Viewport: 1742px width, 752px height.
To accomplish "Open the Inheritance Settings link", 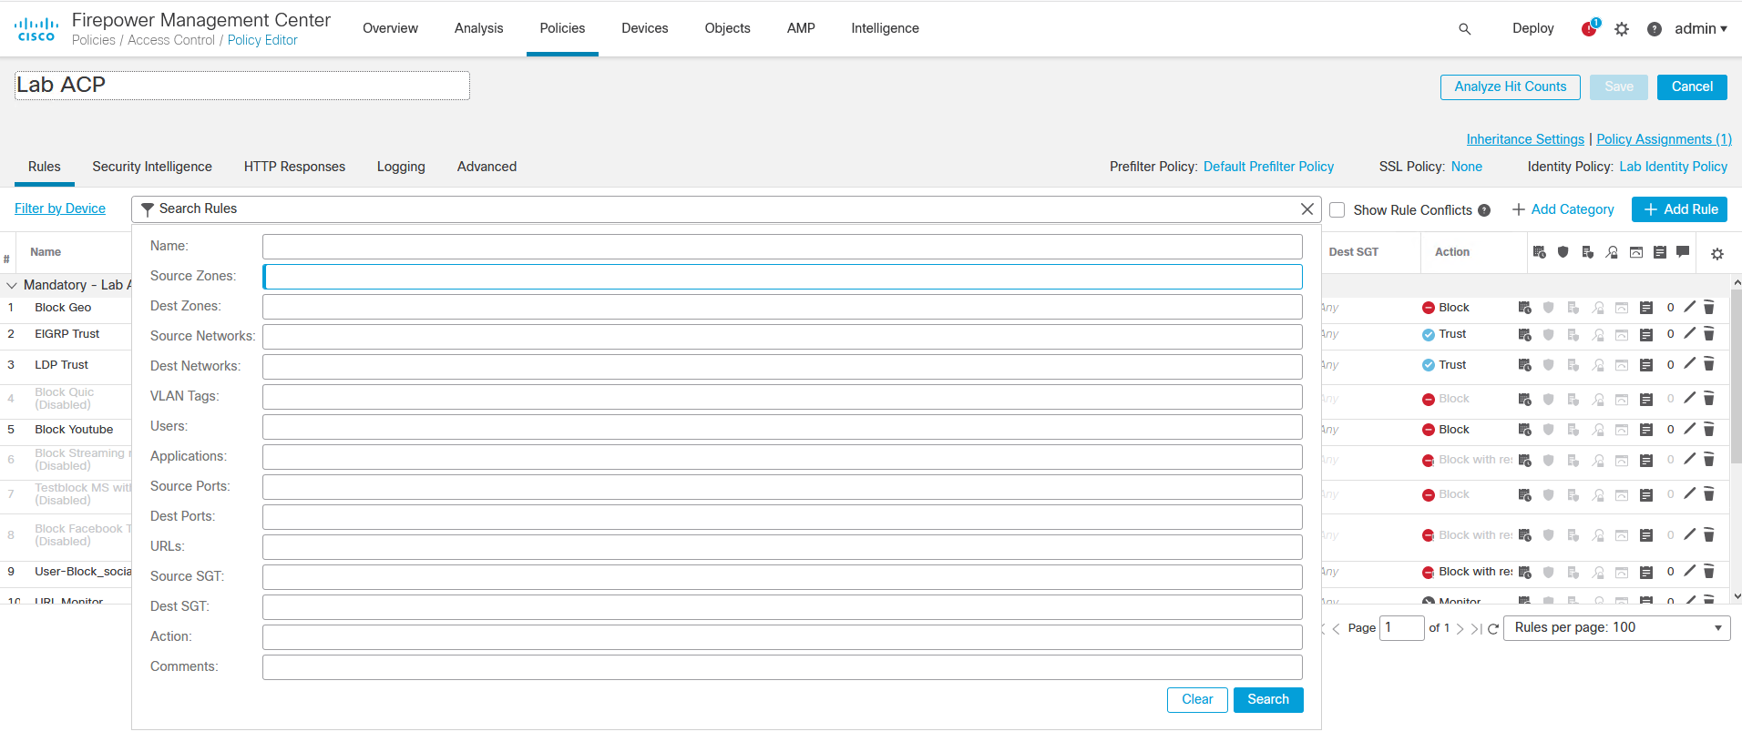I will 1524,139.
